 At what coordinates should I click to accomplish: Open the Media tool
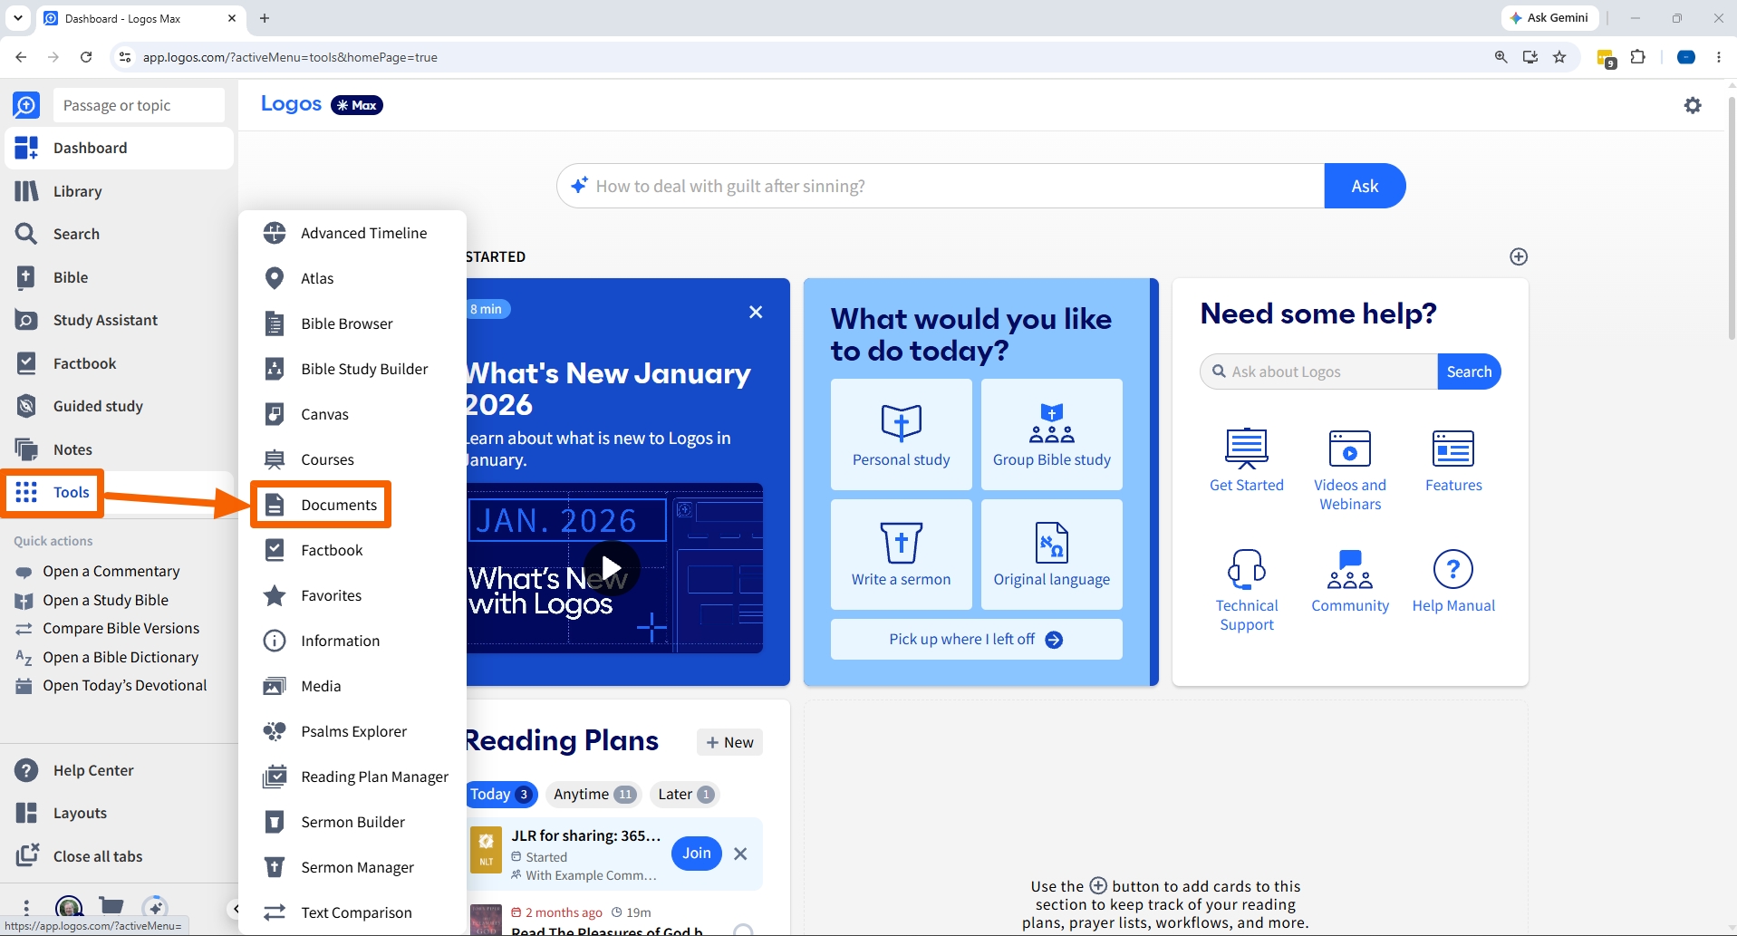click(352, 686)
